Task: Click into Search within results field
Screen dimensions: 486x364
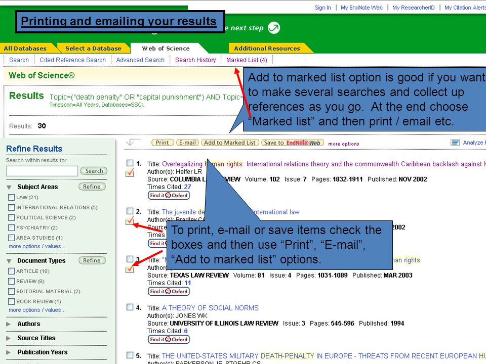Action: [42, 171]
